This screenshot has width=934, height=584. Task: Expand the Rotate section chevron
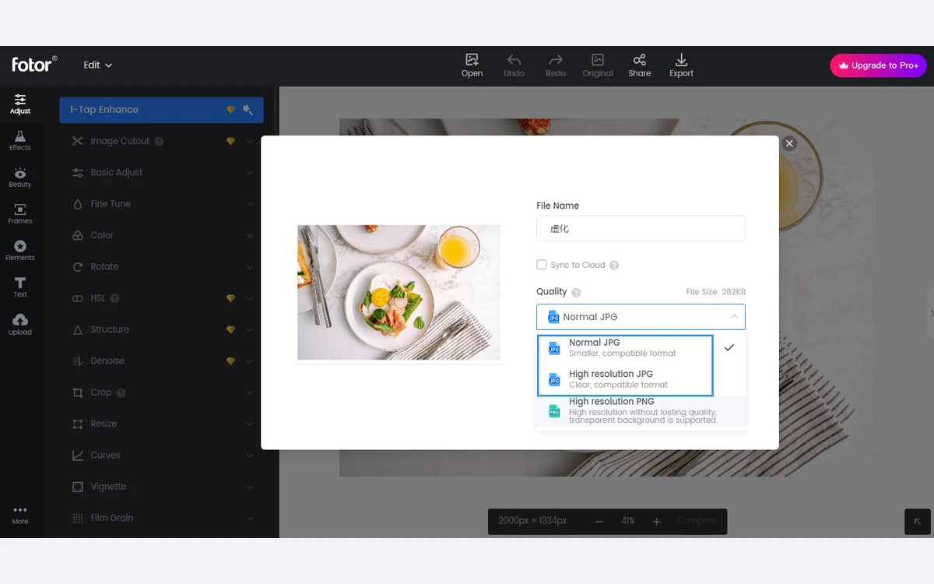[250, 267]
